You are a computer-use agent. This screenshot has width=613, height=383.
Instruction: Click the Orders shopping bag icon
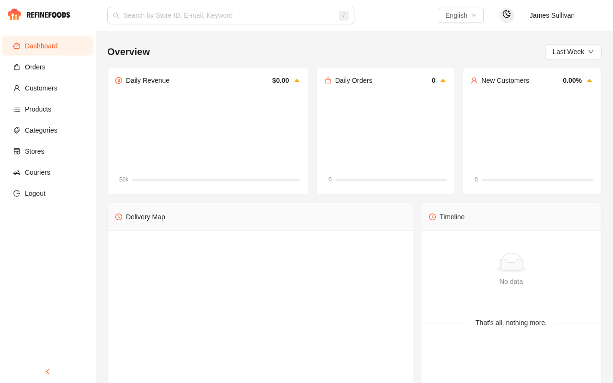(x=17, y=67)
